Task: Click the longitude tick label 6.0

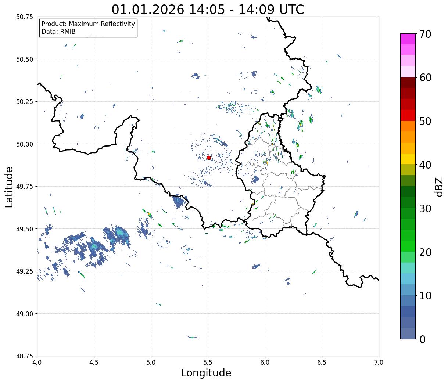Action: (265, 363)
